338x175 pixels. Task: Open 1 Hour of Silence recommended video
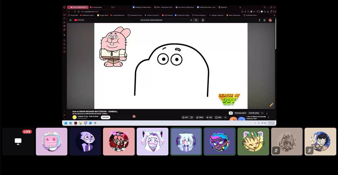pos(256,118)
